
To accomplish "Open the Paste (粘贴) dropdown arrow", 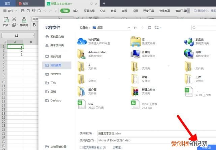I will click(x=9, y=25).
